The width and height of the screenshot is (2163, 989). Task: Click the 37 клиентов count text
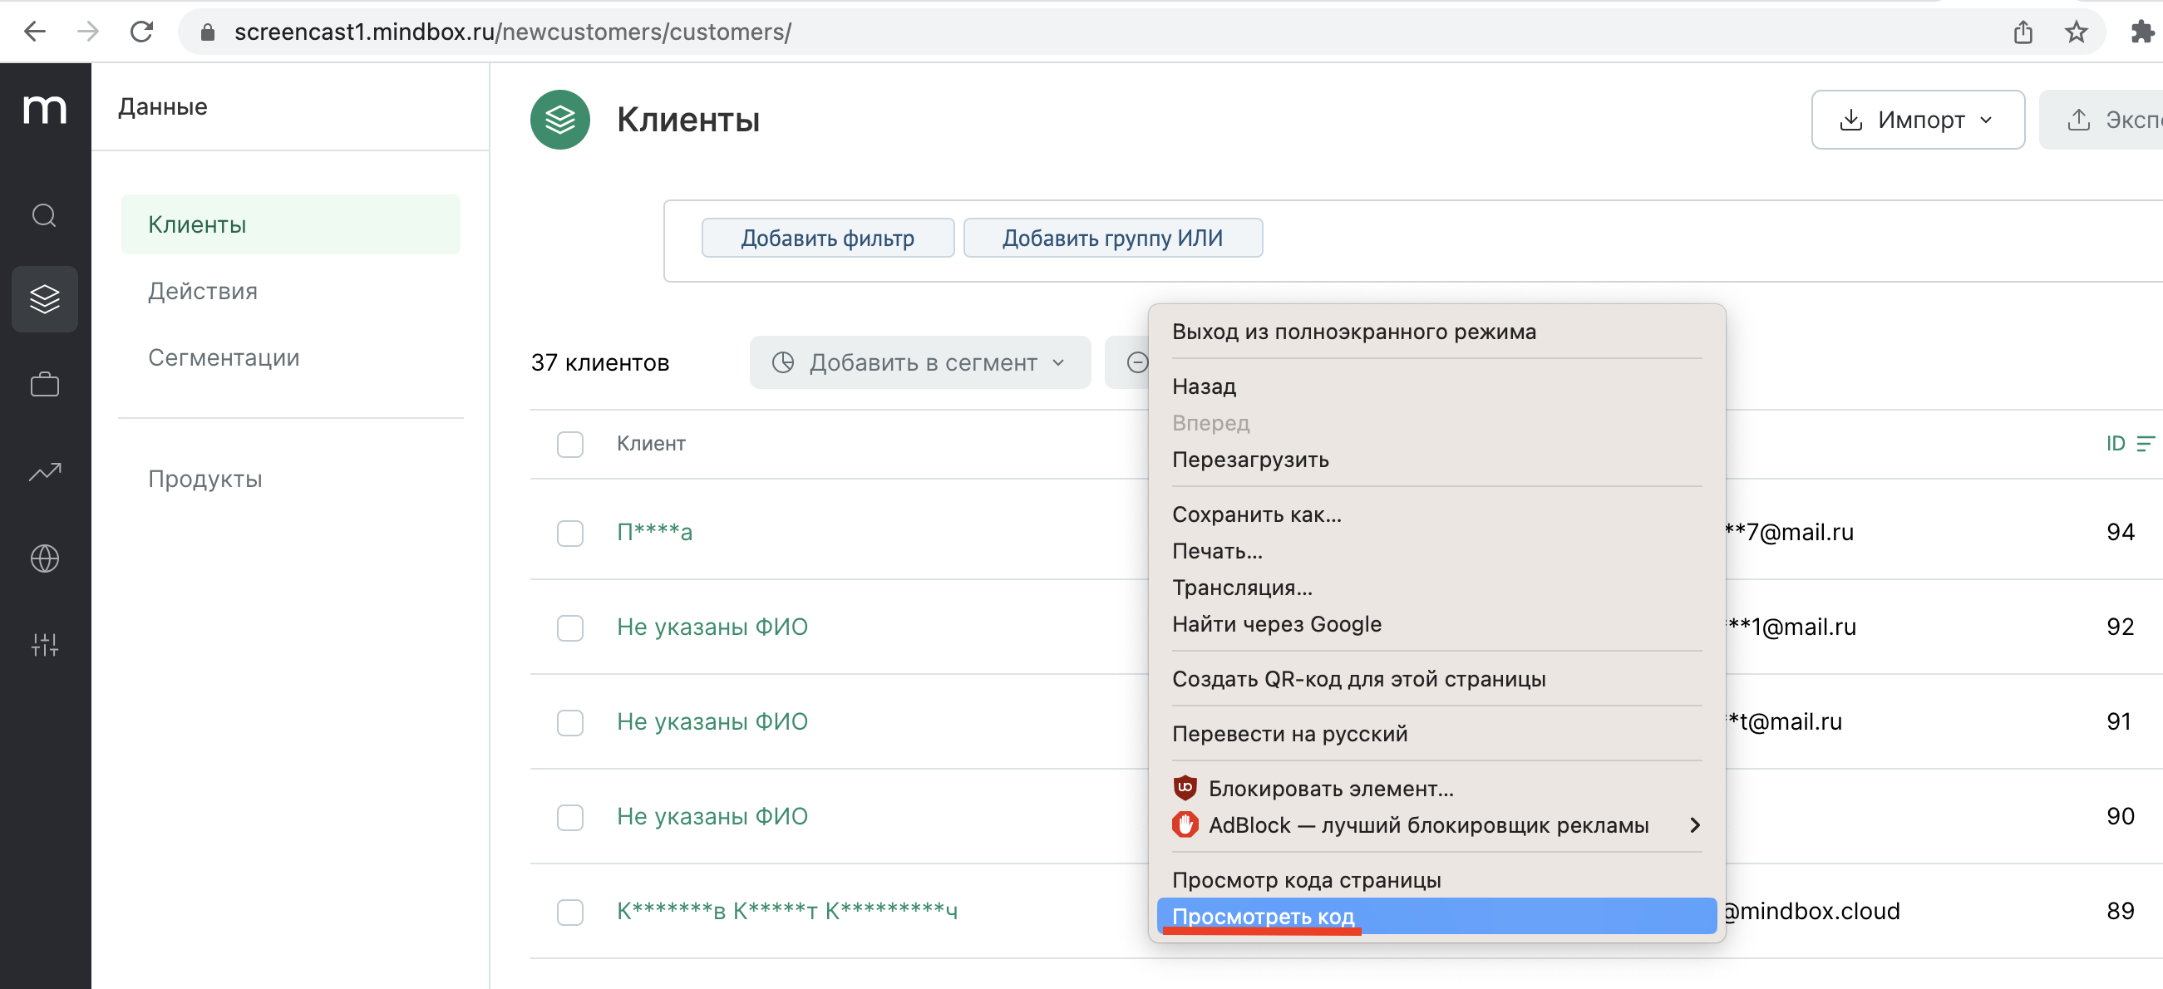(x=599, y=362)
